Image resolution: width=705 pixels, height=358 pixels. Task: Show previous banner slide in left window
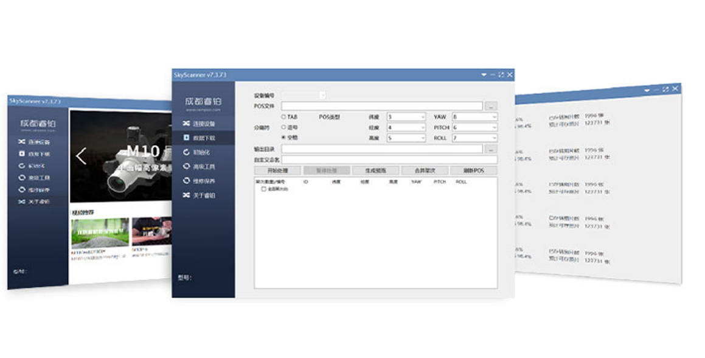(x=81, y=156)
